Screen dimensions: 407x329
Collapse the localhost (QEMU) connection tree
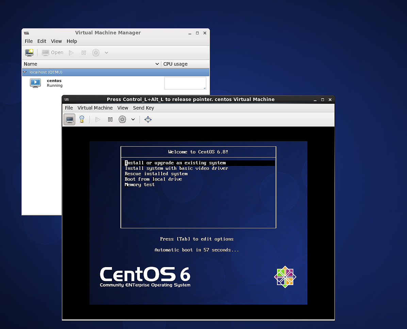click(x=25, y=72)
